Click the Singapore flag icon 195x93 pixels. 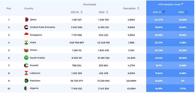point(26,35)
